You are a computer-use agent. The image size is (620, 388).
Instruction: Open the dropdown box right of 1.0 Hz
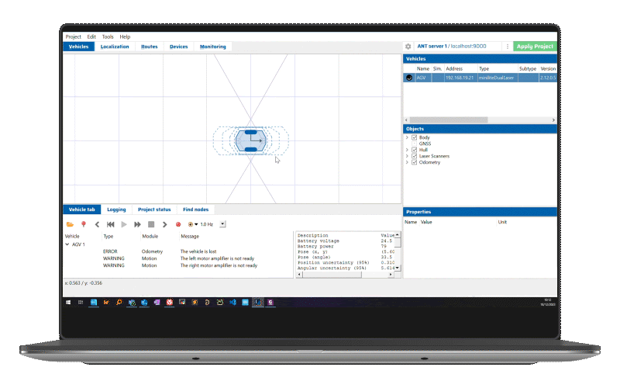tap(222, 224)
